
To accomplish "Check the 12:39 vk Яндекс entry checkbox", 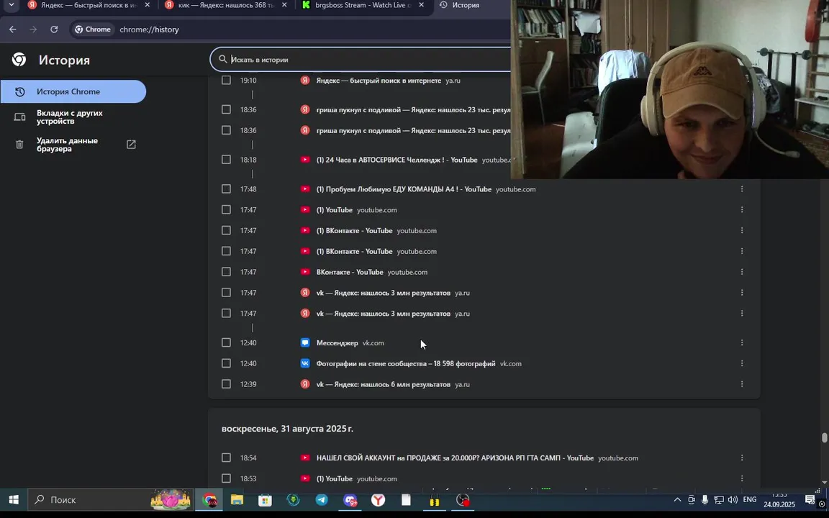I will [x=226, y=384].
